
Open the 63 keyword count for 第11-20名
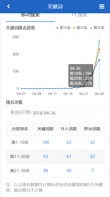[46, 157]
